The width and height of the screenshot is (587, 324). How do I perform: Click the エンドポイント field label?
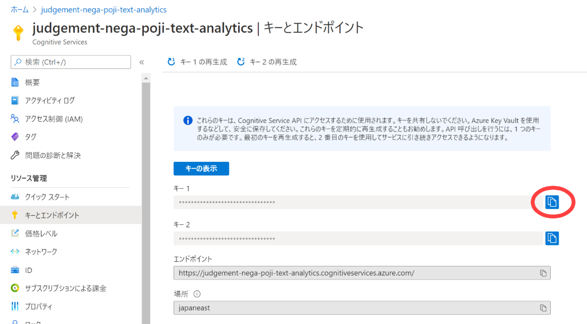193,259
